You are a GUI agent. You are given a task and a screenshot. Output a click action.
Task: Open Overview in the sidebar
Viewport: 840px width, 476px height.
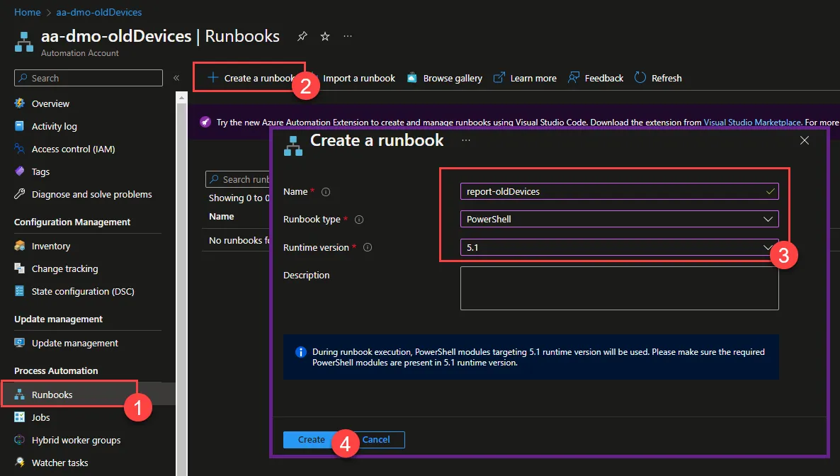coord(50,103)
